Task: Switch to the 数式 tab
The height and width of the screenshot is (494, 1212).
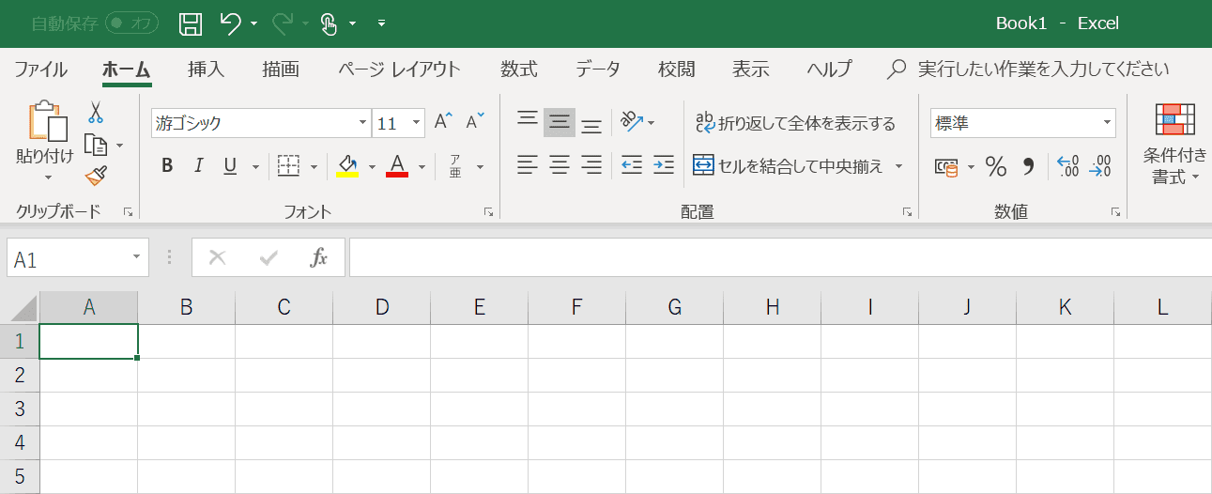Action: pyautogui.click(x=518, y=69)
